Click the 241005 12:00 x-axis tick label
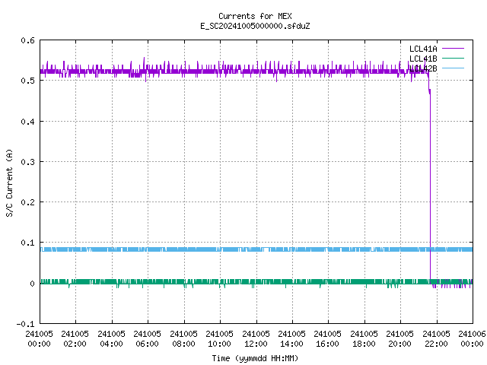This screenshot has width=487, height=365. click(x=256, y=339)
